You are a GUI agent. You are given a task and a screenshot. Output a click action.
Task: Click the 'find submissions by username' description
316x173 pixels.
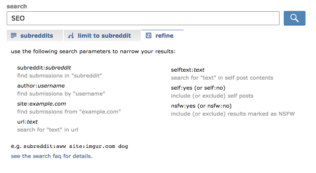tap(61, 94)
